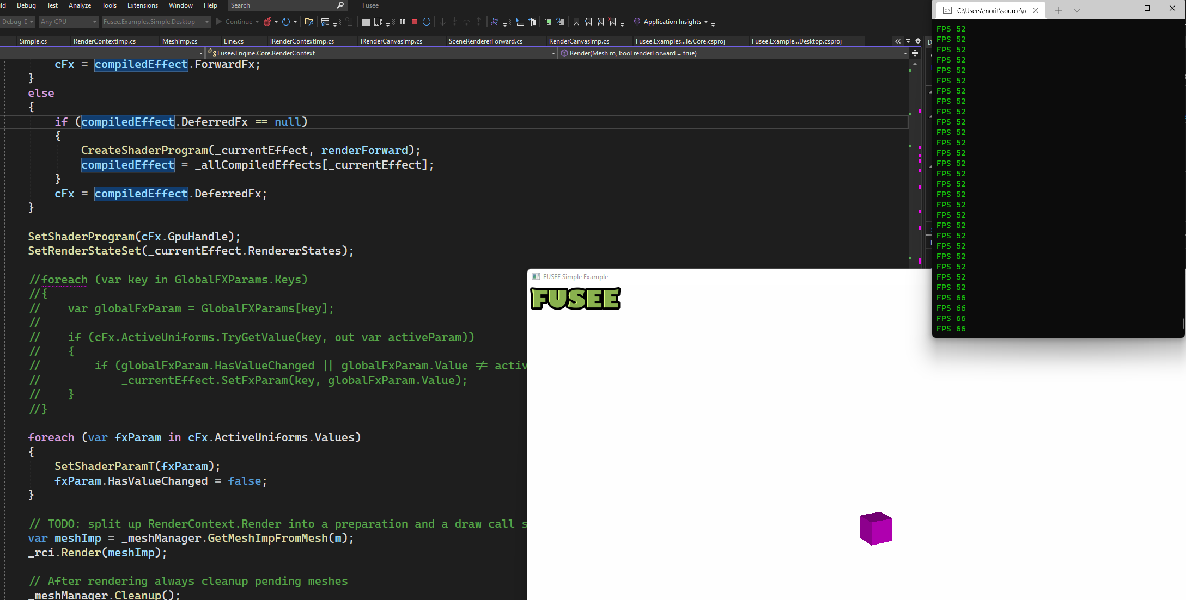Open the Analyze menu
1186x600 pixels.
click(x=80, y=5)
